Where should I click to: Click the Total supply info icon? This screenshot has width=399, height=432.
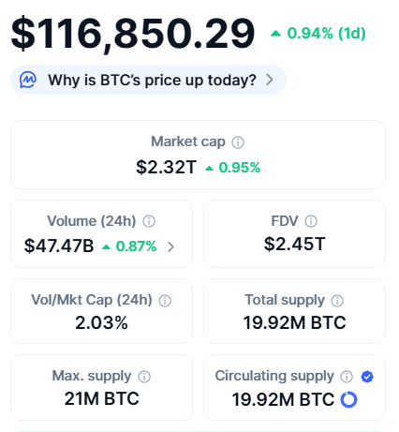coord(337,301)
